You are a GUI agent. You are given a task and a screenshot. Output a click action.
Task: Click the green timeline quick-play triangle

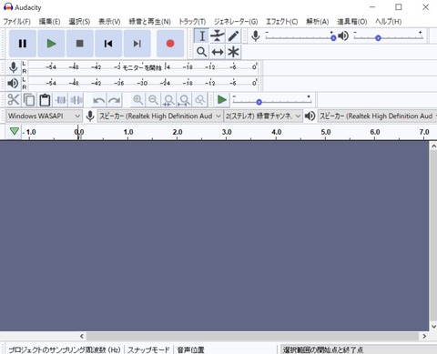[14, 131]
